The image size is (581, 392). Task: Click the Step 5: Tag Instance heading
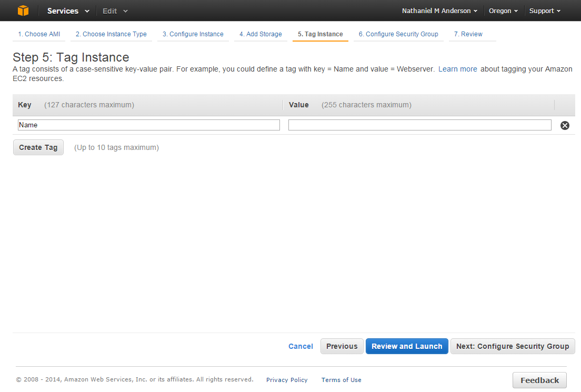click(x=71, y=57)
